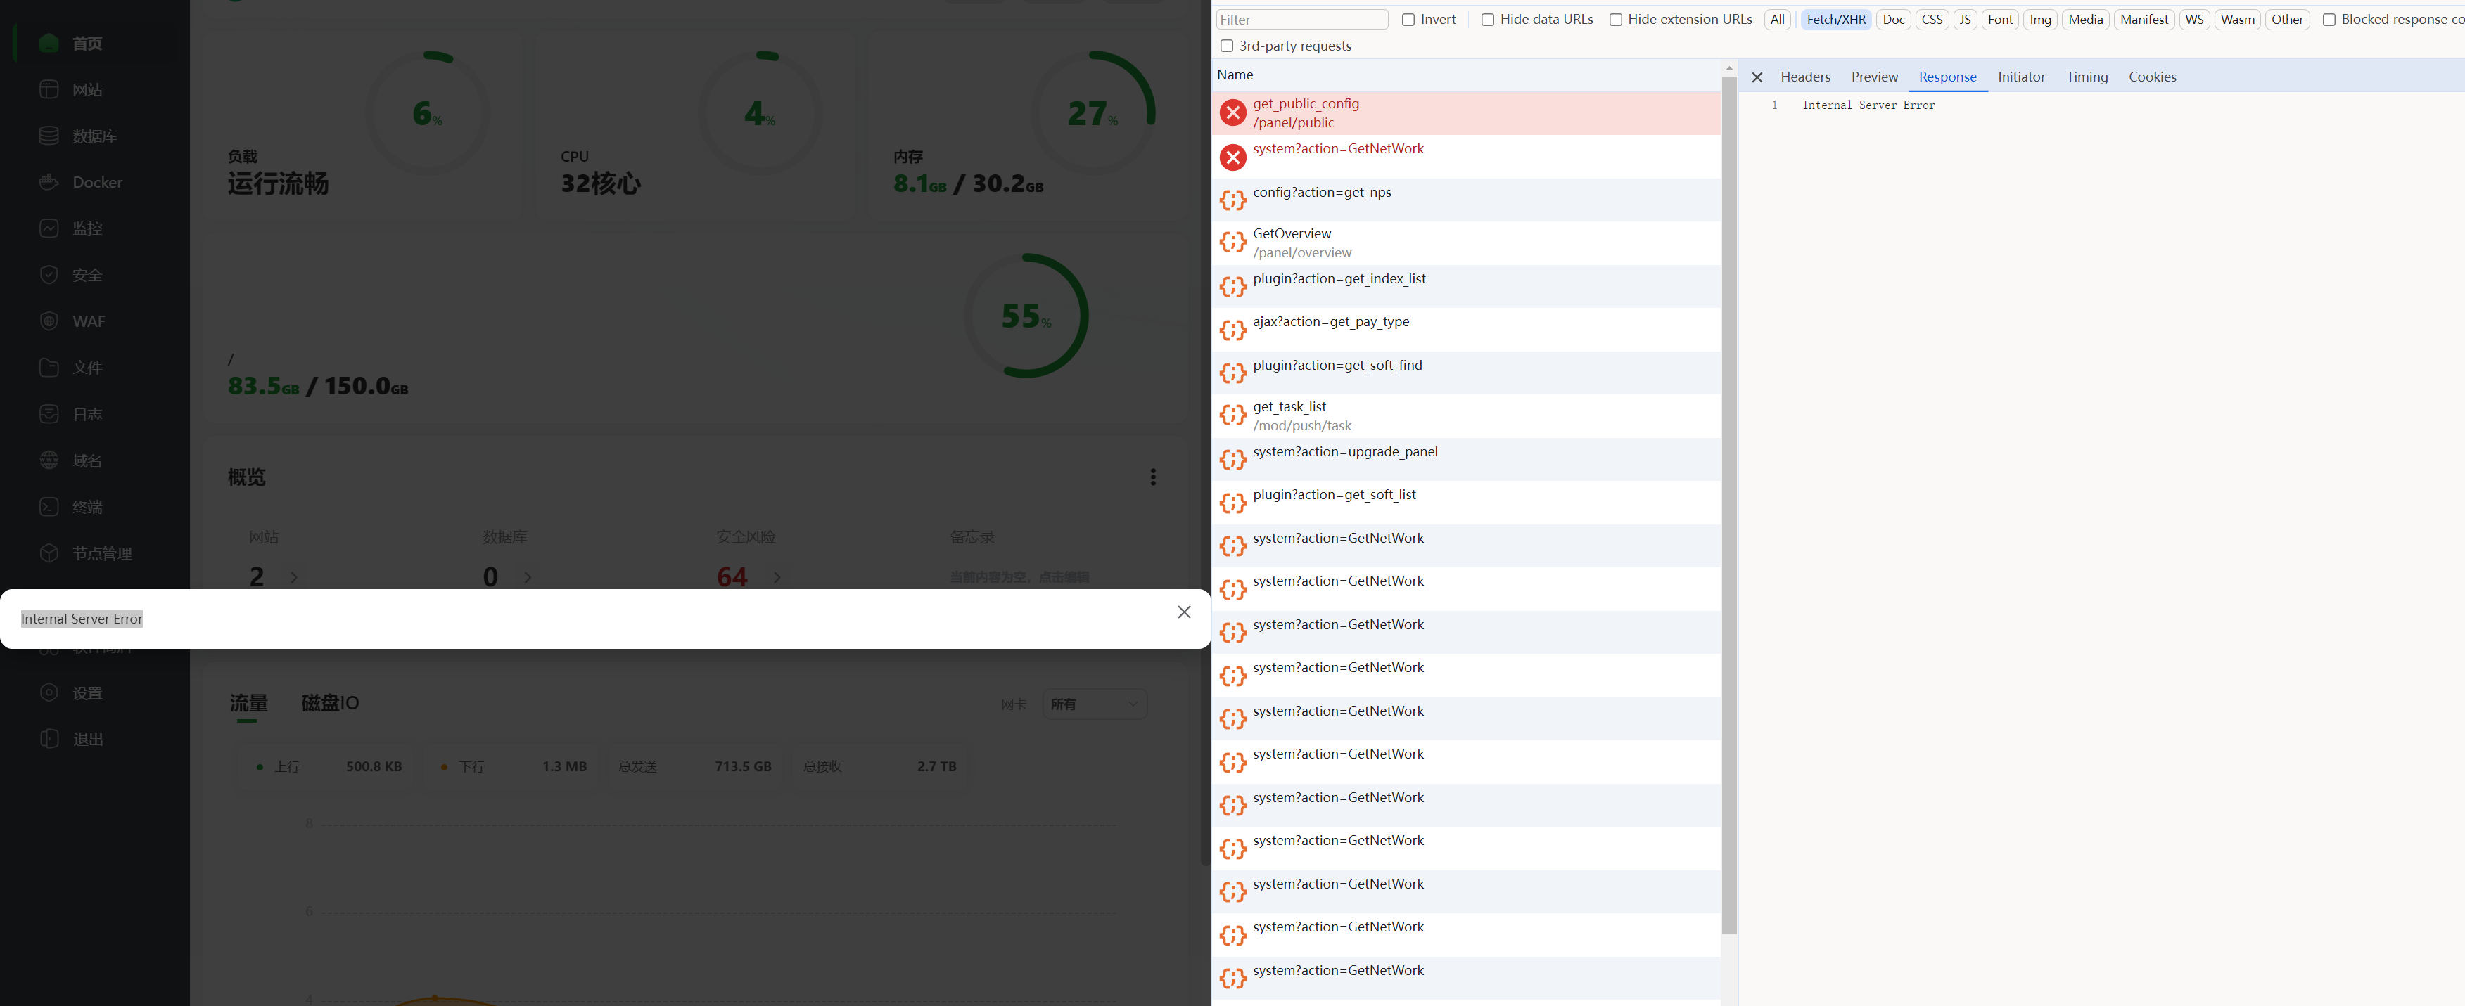This screenshot has height=1006, width=2465.
Task: Expand the 安全风险 64 arrow
Action: (776, 578)
